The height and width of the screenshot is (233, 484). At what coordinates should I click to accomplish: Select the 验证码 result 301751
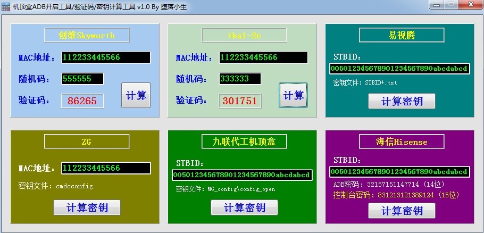[240, 101]
